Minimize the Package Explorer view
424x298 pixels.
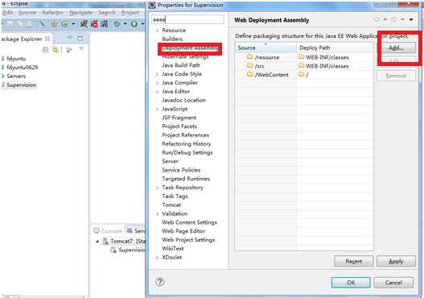pos(70,38)
